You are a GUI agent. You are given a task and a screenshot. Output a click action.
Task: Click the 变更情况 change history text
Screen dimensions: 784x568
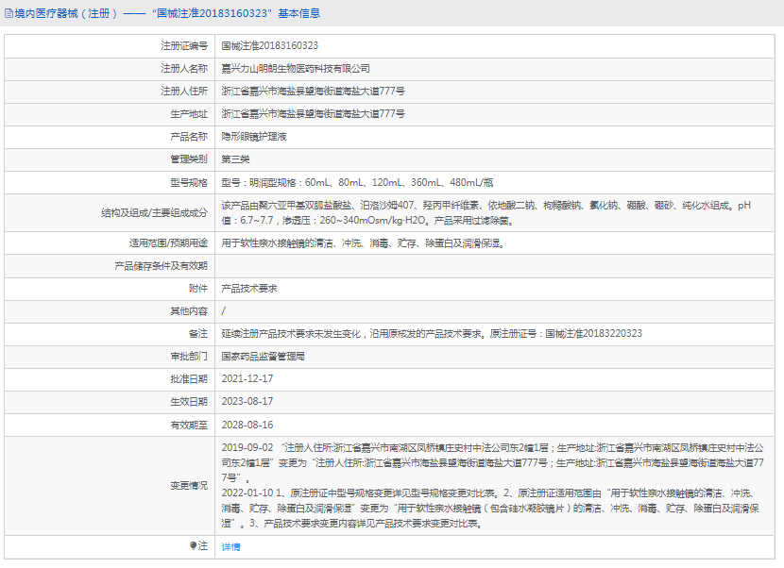click(x=491, y=485)
